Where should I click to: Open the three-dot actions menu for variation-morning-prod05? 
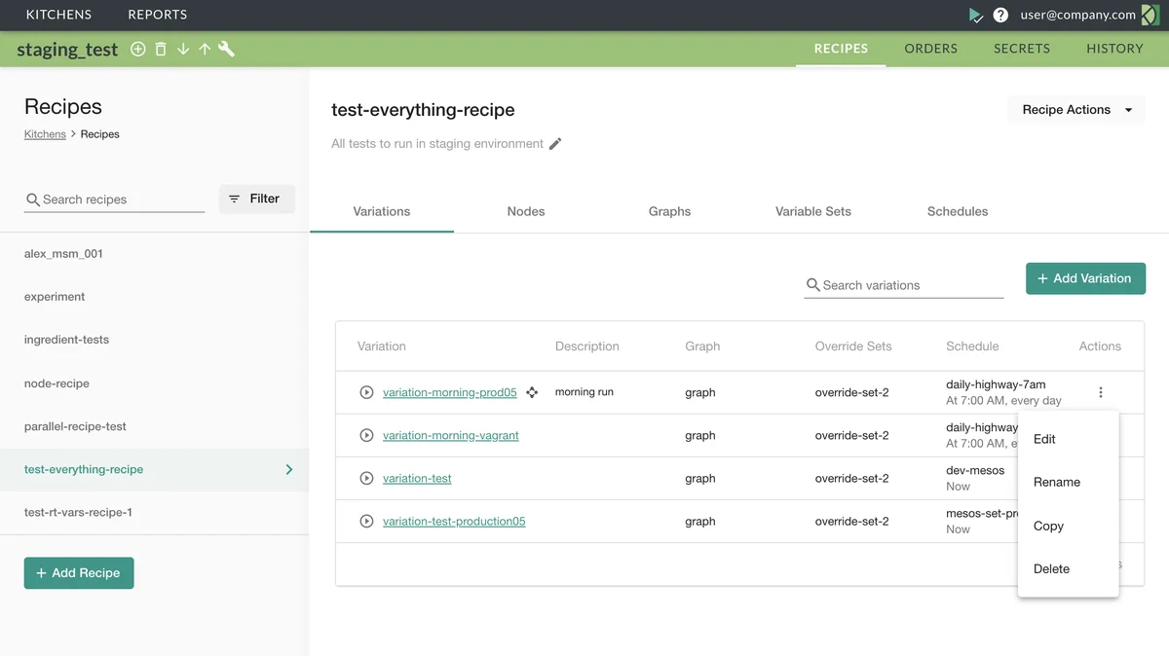[x=1101, y=392]
